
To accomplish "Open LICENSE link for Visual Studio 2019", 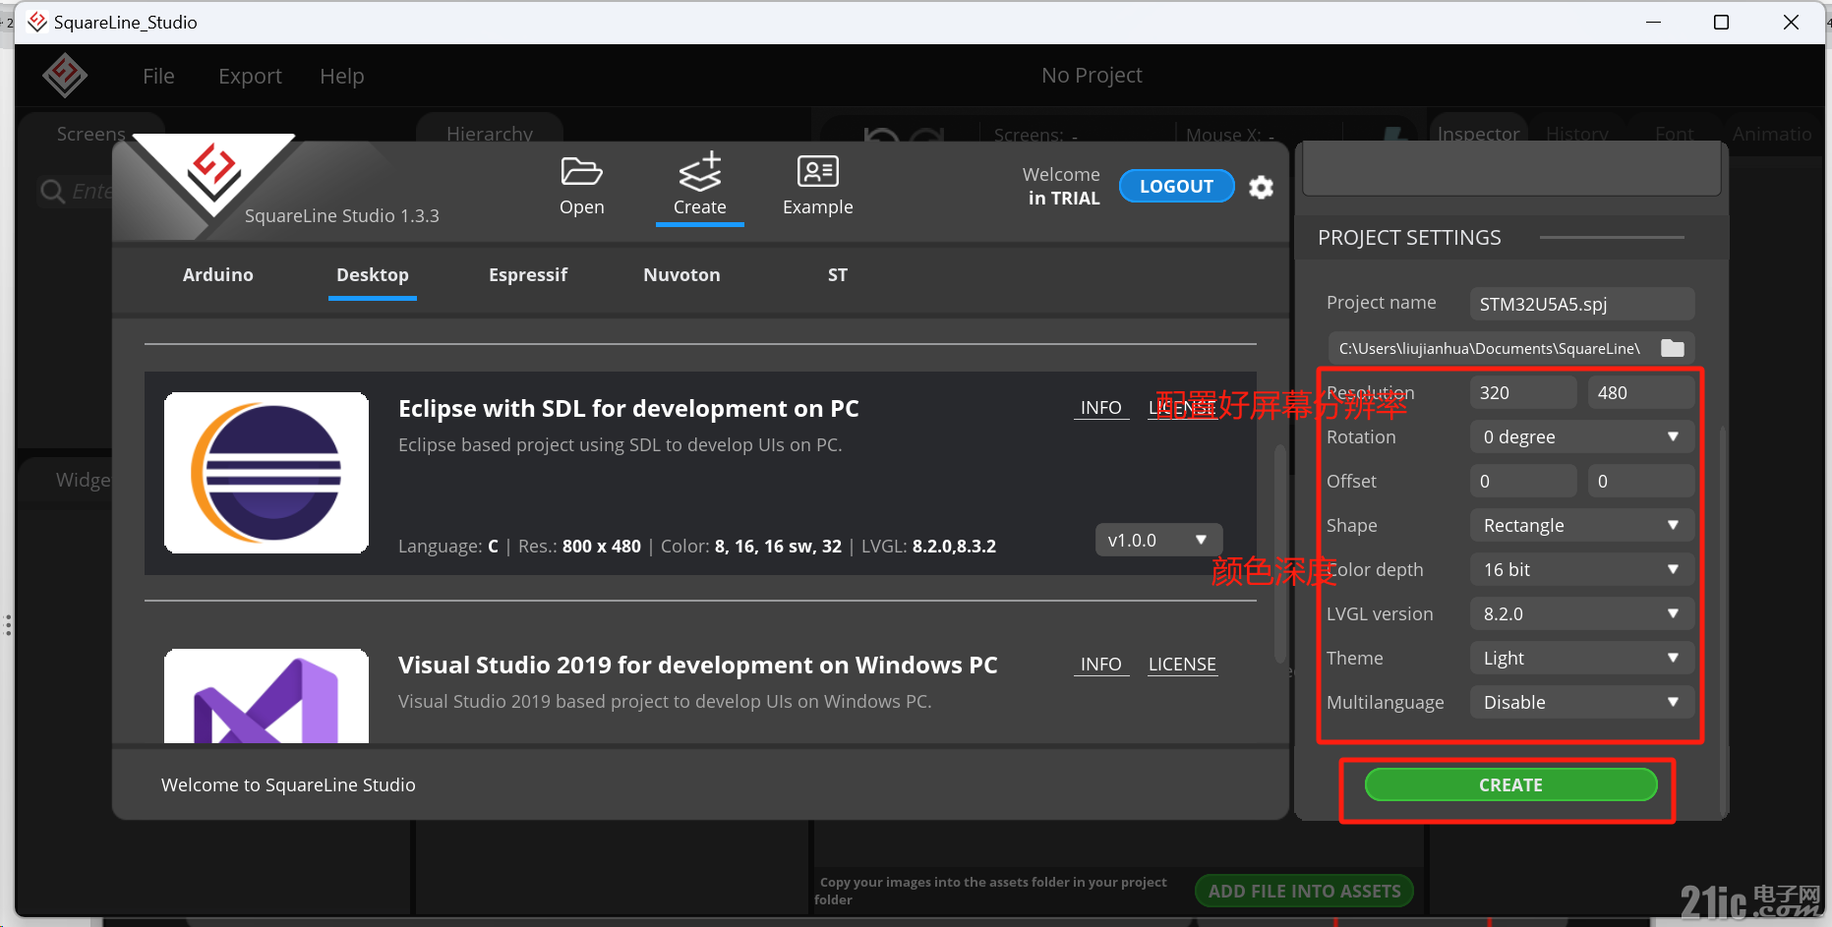I will coord(1182,665).
